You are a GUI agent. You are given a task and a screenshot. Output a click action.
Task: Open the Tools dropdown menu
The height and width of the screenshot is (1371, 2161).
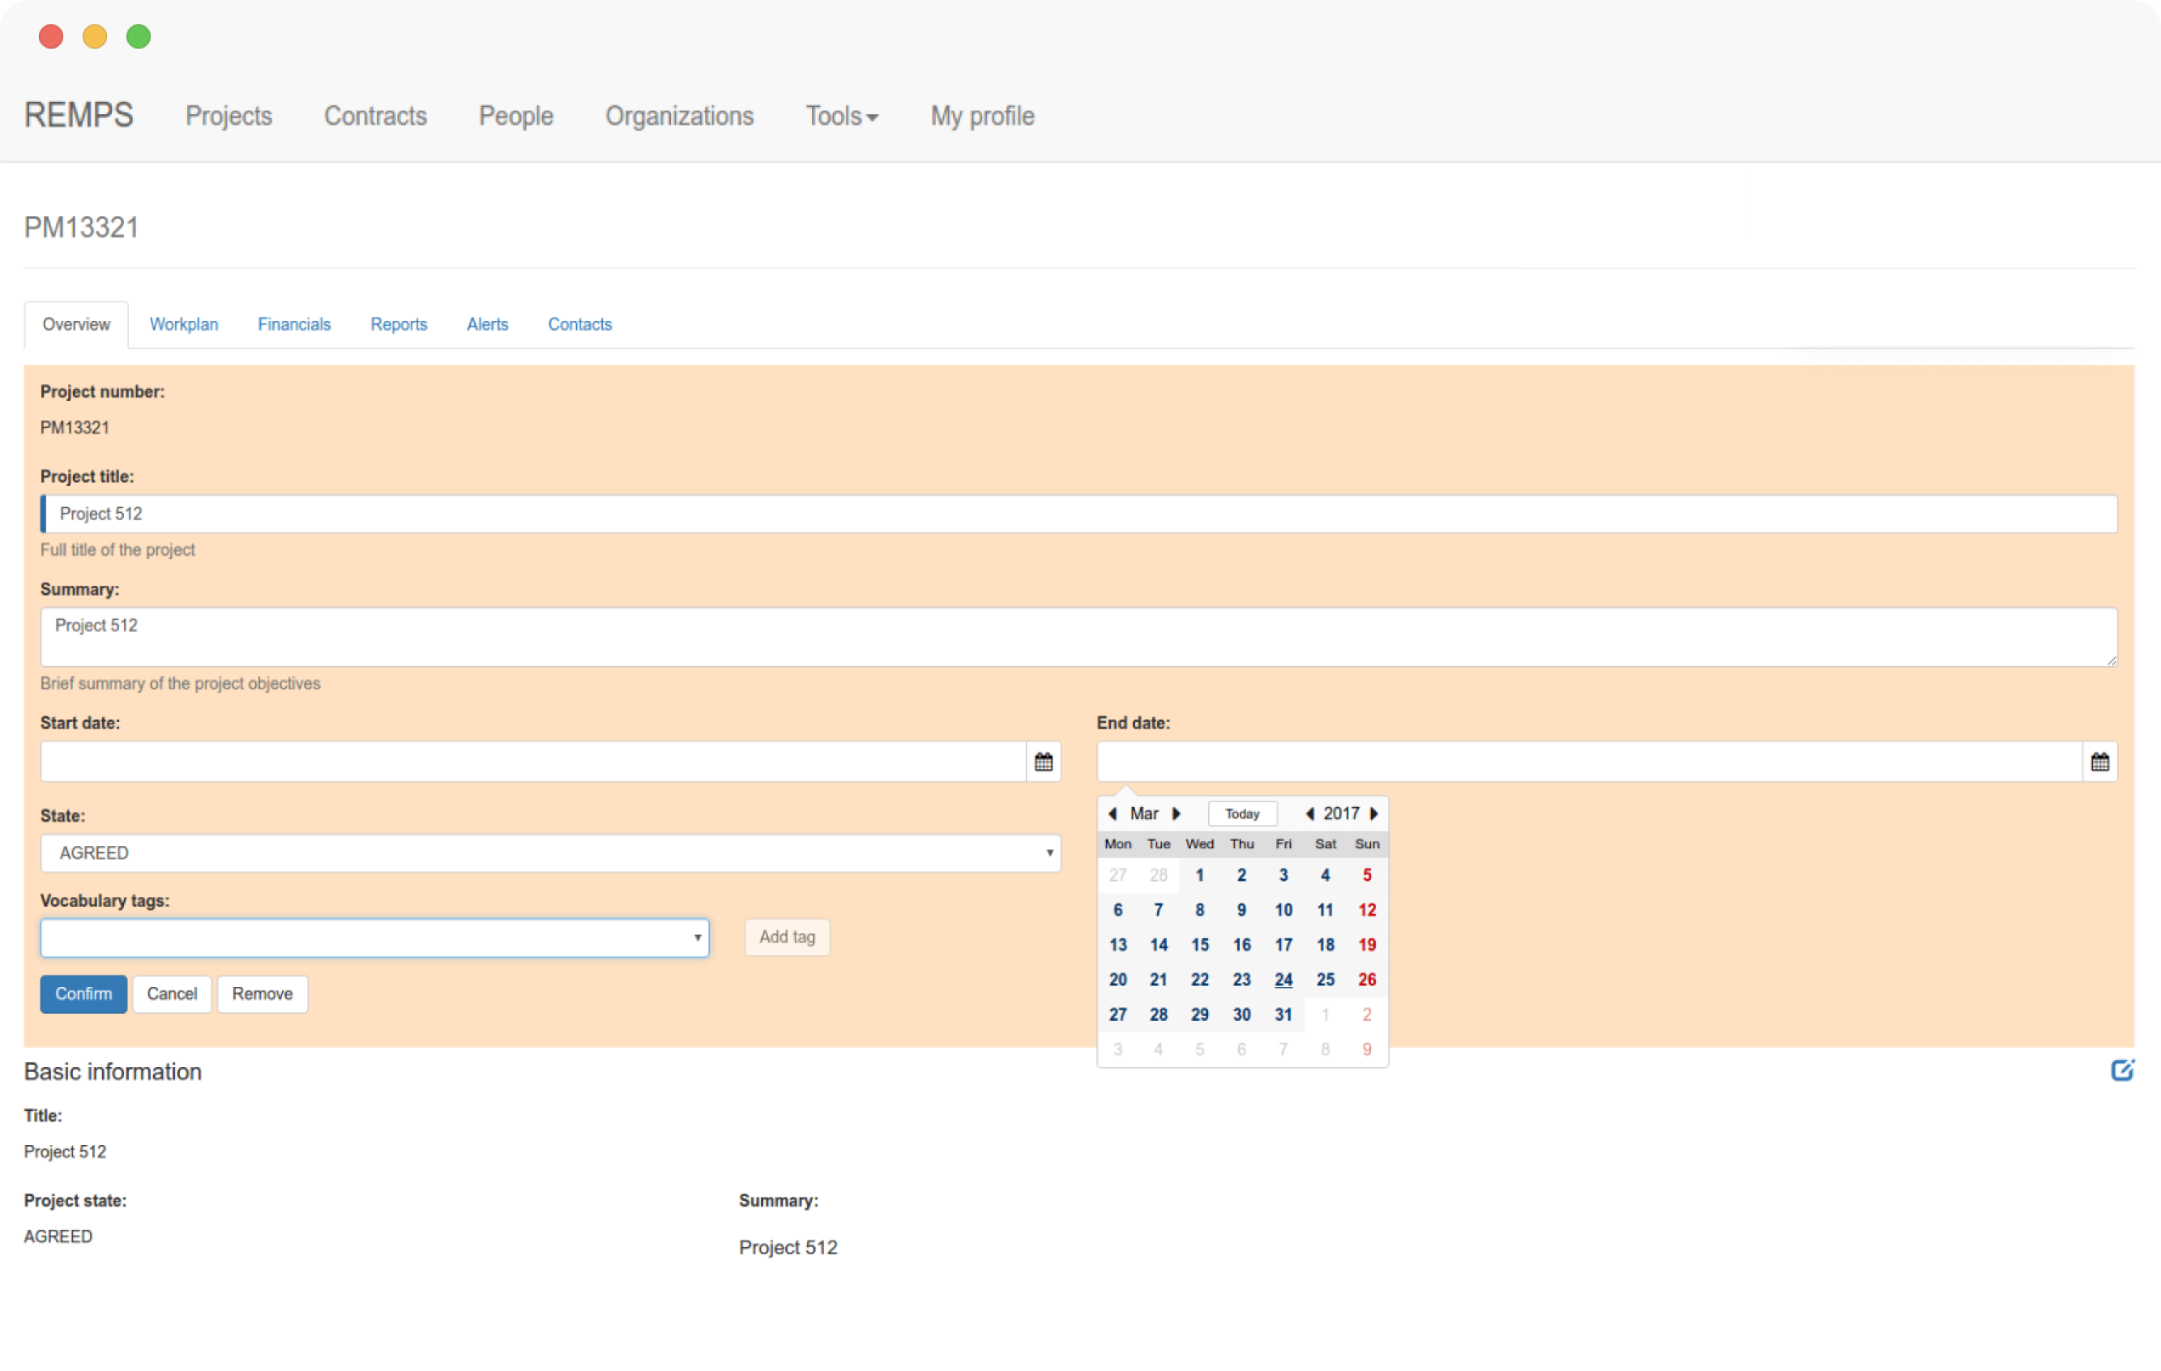click(841, 116)
